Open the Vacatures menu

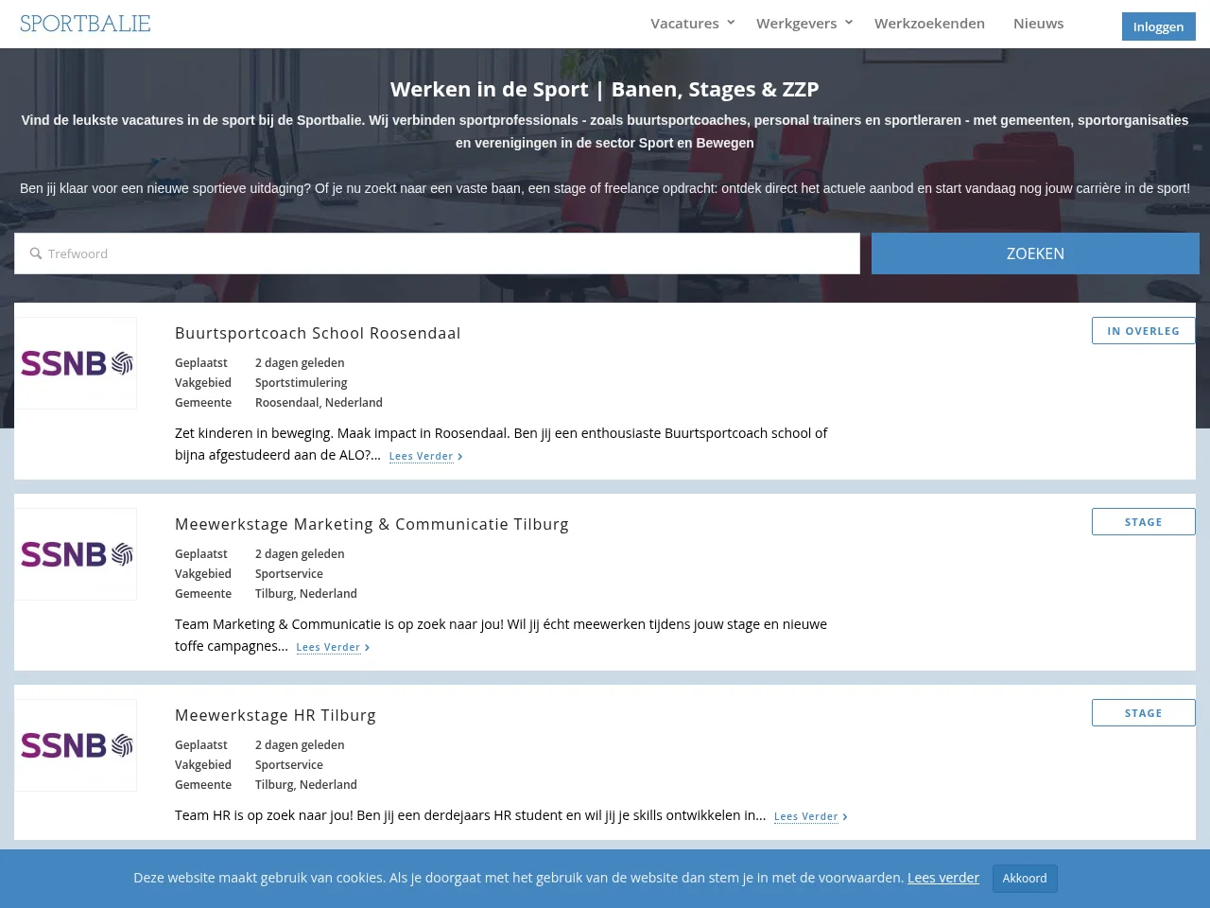click(x=684, y=24)
